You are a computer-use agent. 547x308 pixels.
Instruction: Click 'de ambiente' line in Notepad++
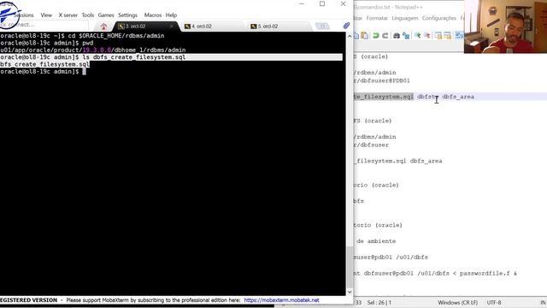[376, 241]
